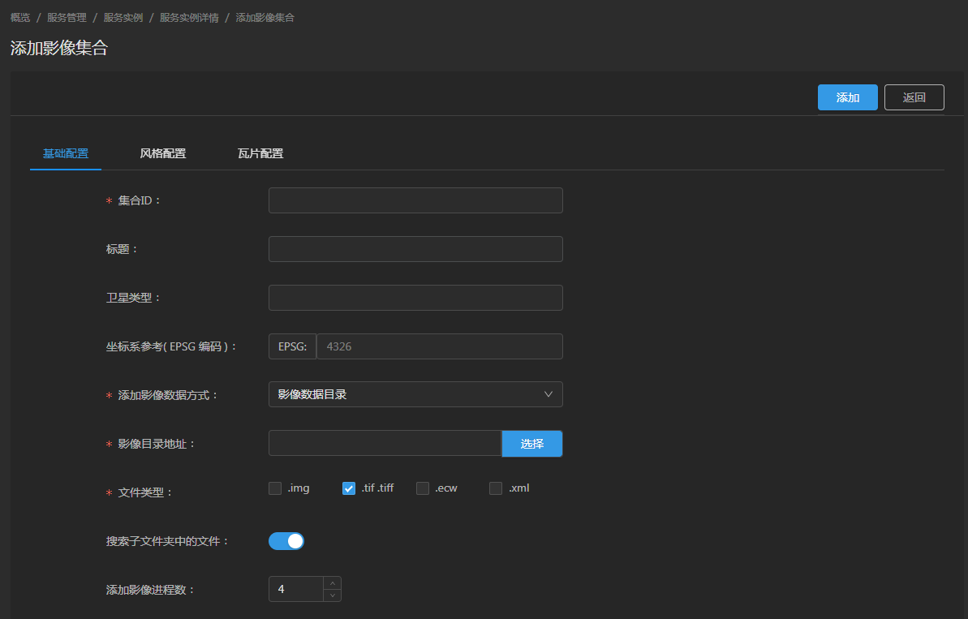Enable the .xml file type checkbox
This screenshot has width=968, height=619.
[495, 488]
